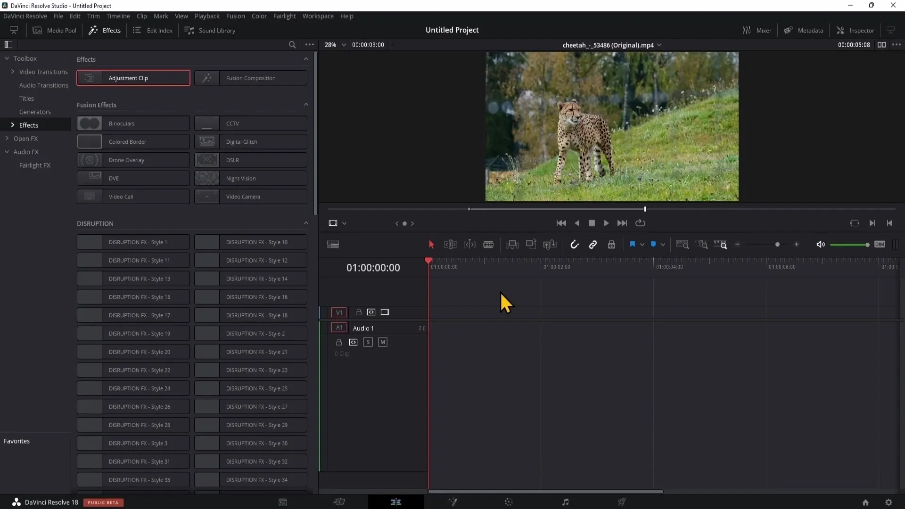Viewport: 905px width, 509px height.
Task: Open the Timeline menu
Action: [118, 16]
